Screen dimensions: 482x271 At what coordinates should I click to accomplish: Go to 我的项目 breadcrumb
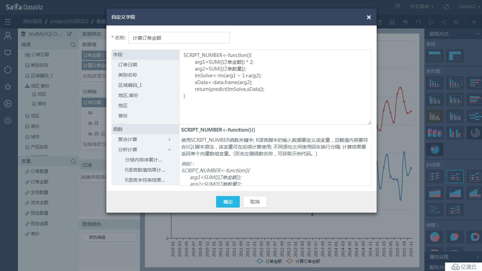pos(33,21)
